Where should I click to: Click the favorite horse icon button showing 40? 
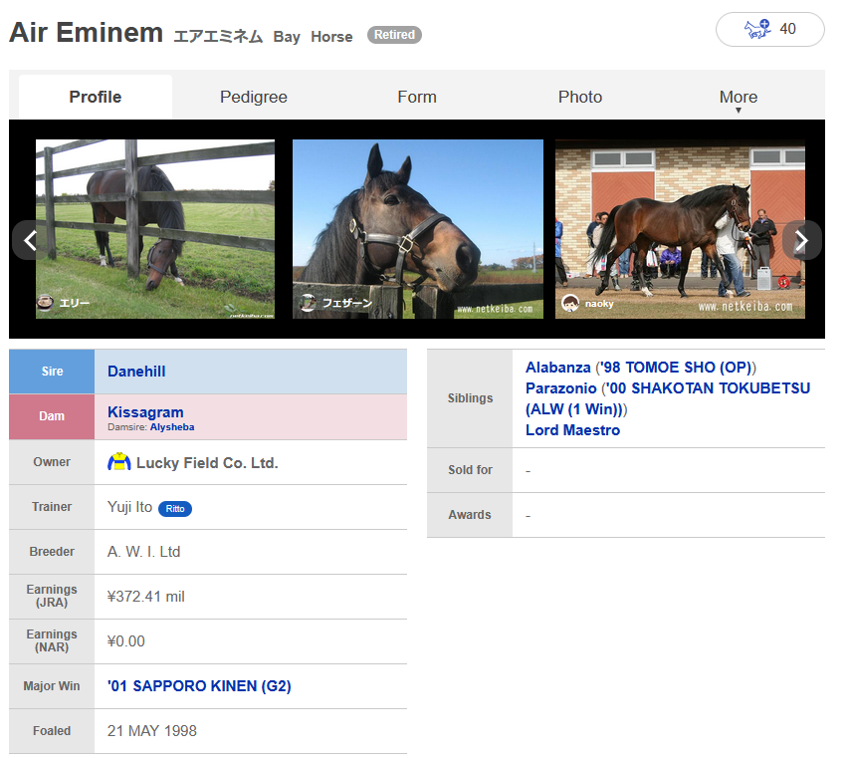[769, 29]
